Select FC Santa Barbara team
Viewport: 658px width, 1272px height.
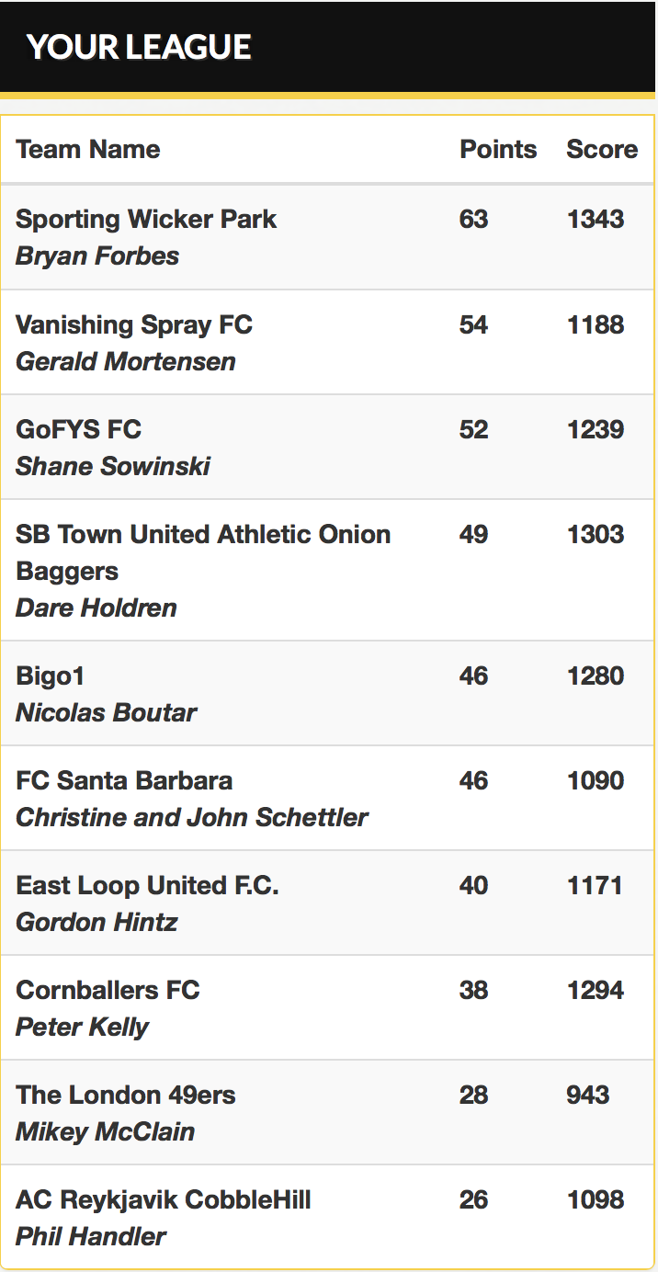tap(124, 781)
